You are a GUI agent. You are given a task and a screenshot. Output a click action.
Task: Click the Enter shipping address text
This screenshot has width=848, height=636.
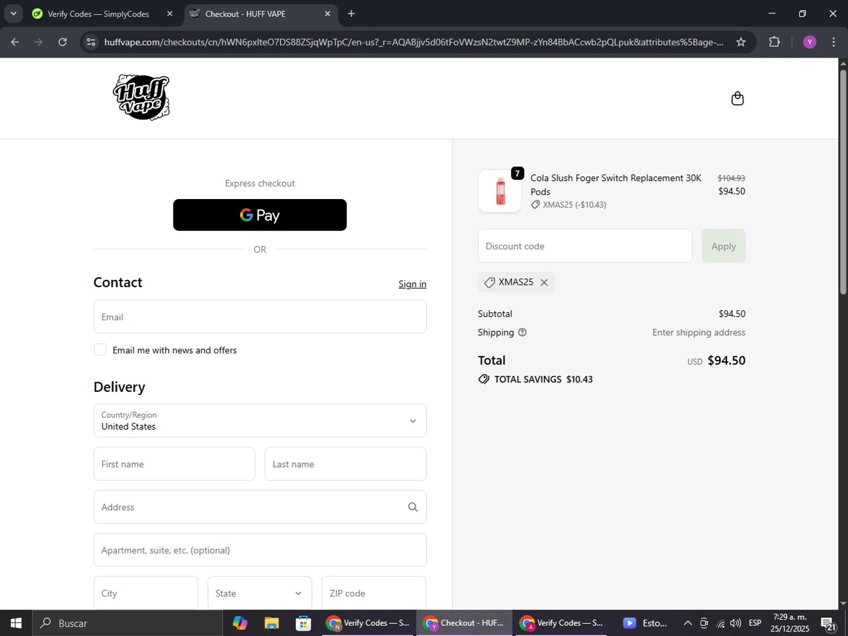[x=699, y=332]
